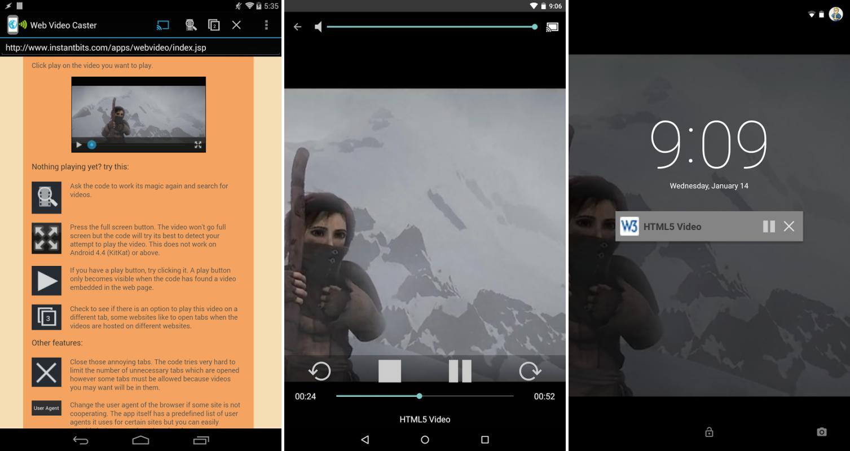Screen dimensions: 850x451
Task: Play the embedded video on the web page
Action: [79, 145]
